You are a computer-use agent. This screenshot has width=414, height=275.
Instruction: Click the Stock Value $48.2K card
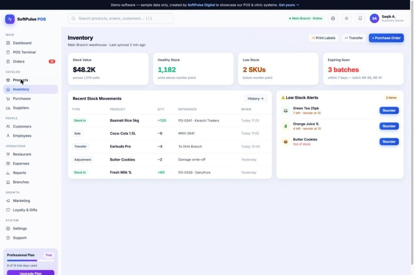click(108, 69)
